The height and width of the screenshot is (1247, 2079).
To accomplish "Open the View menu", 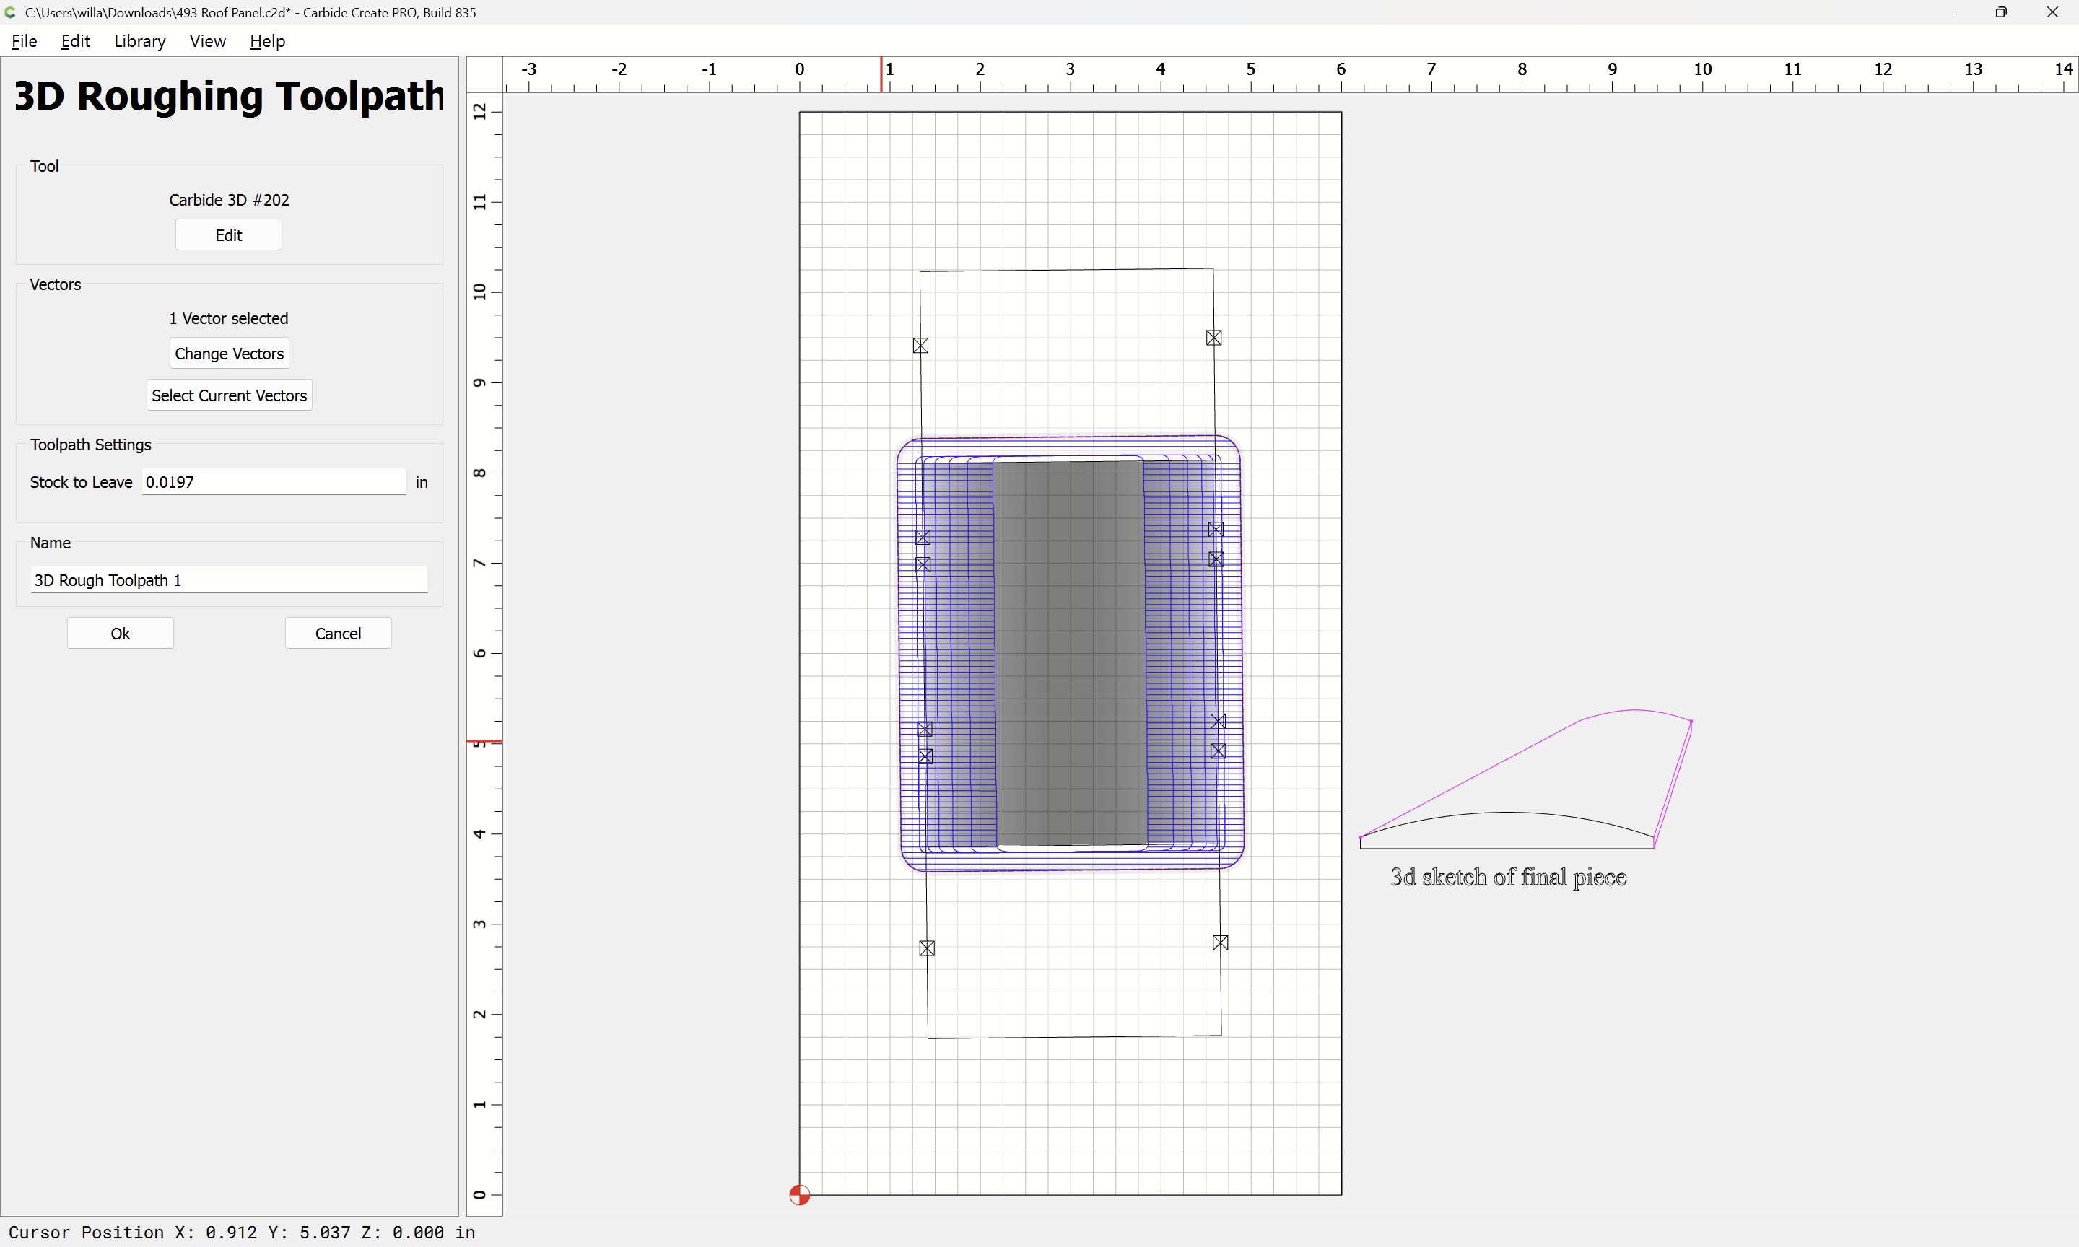I will [208, 41].
